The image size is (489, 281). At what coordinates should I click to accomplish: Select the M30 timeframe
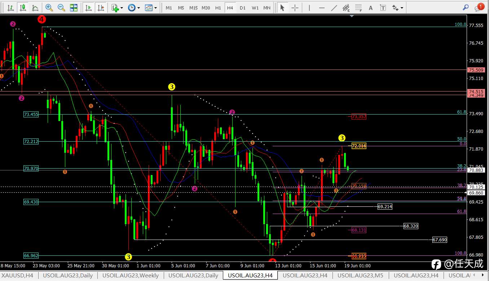pyautogui.click(x=206, y=8)
